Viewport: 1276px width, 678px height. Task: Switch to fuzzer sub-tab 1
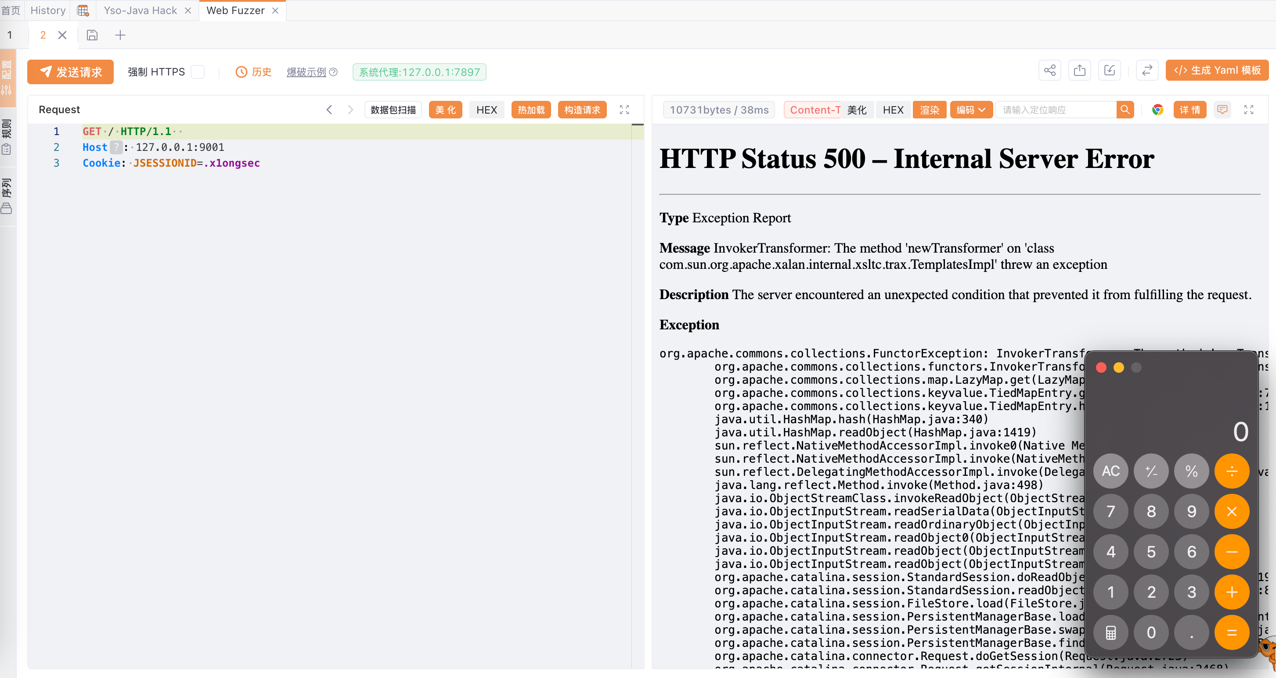coord(9,35)
